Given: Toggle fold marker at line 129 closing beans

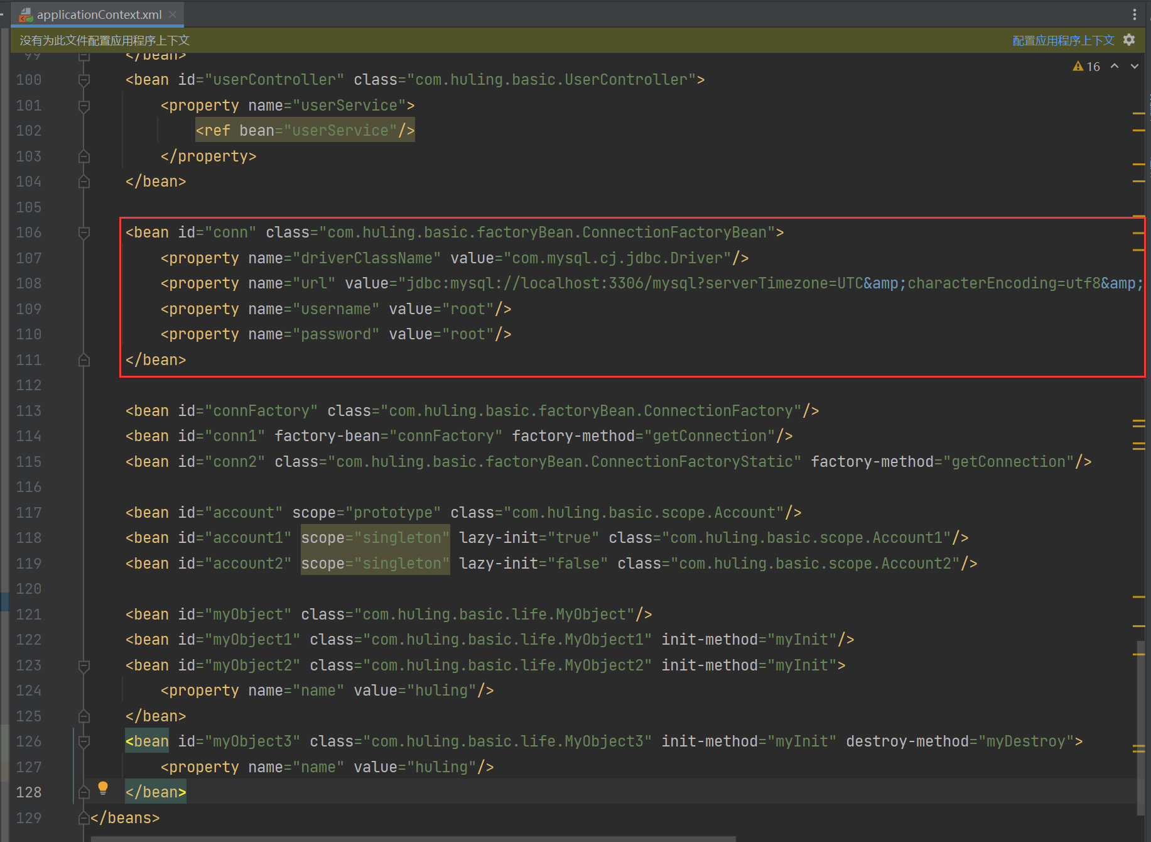Looking at the screenshot, I should coord(84,818).
